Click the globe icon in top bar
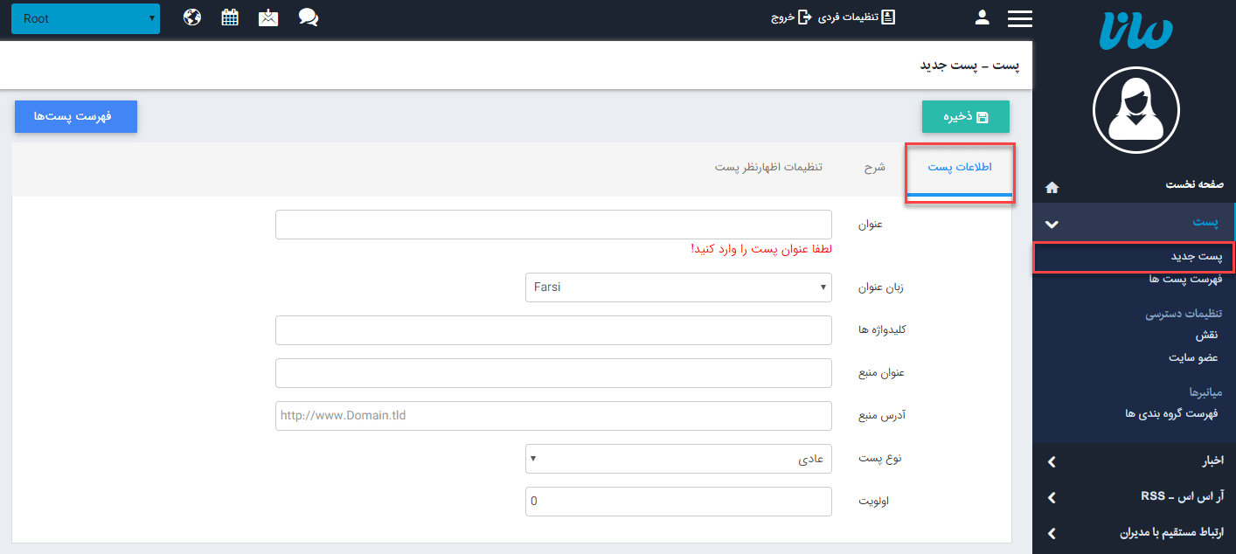The width and height of the screenshot is (1236, 554). click(192, 17)
